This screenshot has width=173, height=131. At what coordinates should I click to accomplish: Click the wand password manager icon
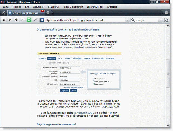tap(35, 20)
